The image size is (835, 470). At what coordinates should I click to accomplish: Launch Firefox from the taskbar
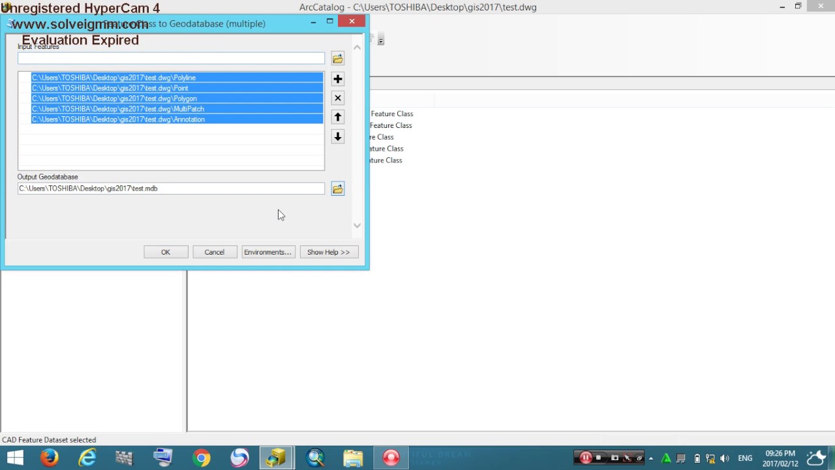click(49, 458)
